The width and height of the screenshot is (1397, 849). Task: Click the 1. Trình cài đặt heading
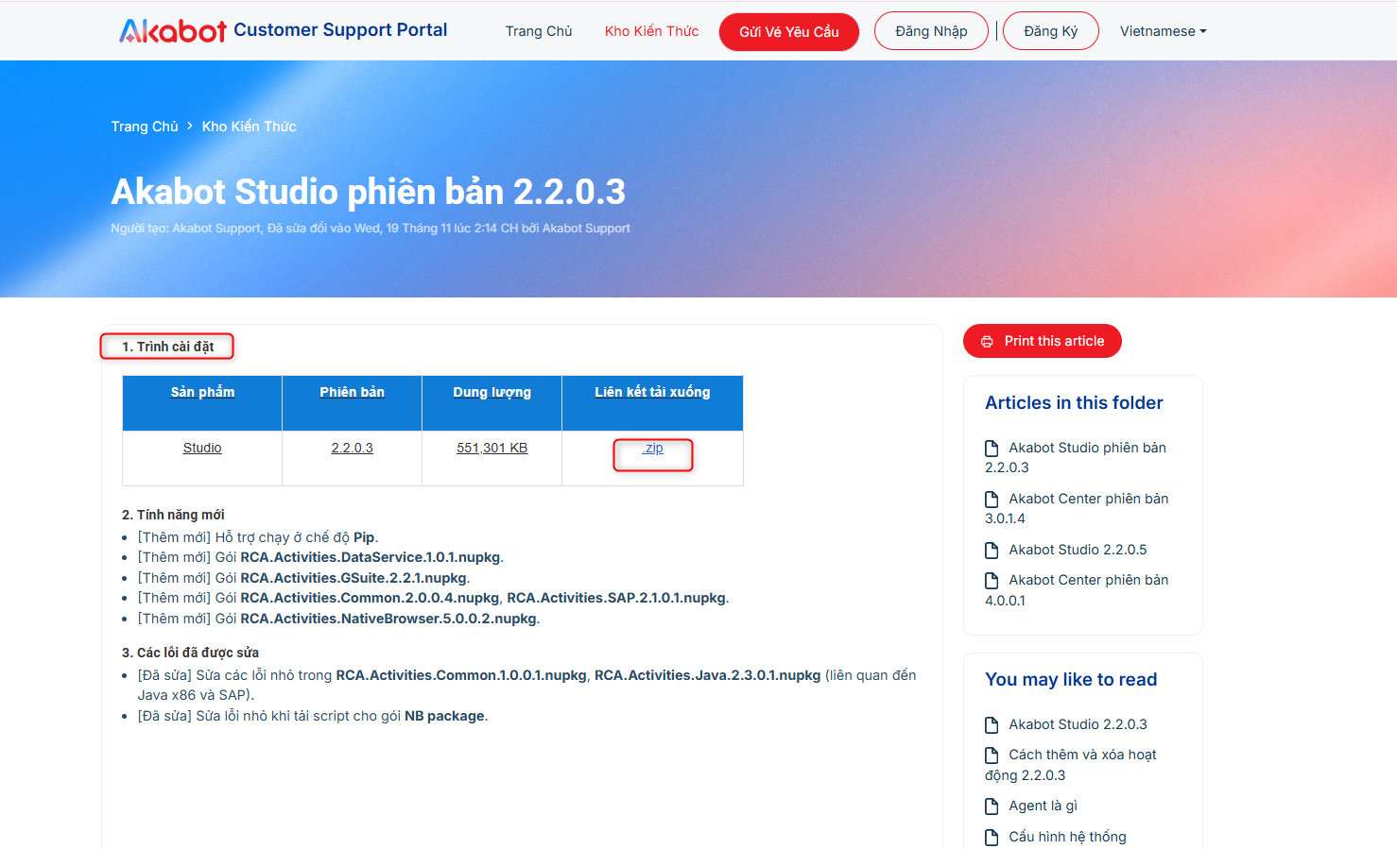tap(167, 347)
